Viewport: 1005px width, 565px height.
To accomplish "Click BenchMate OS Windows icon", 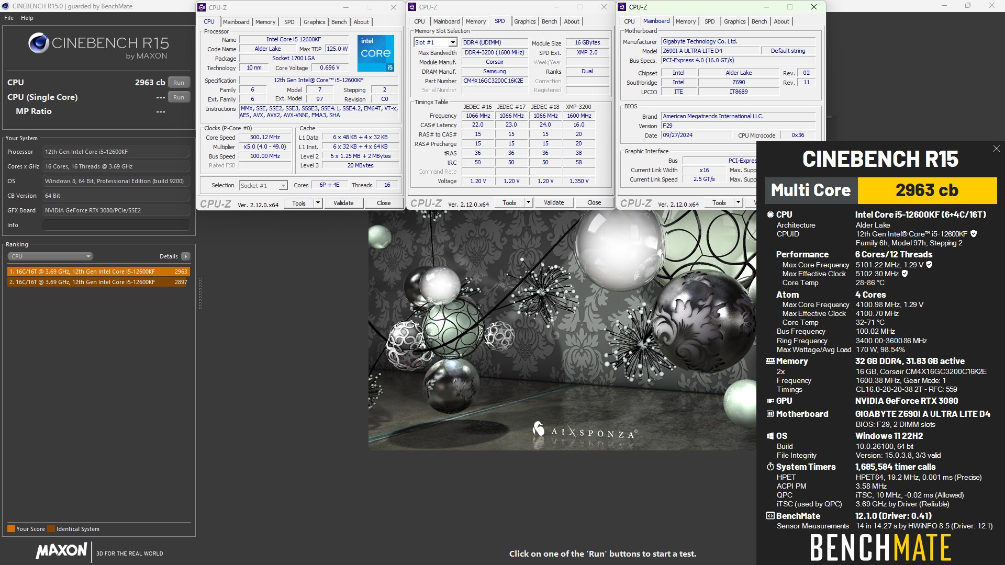I will point(770,436).
